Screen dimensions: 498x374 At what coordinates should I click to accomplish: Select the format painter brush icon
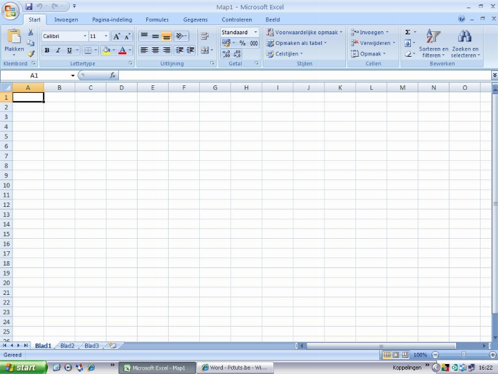(x=31, y=54)
